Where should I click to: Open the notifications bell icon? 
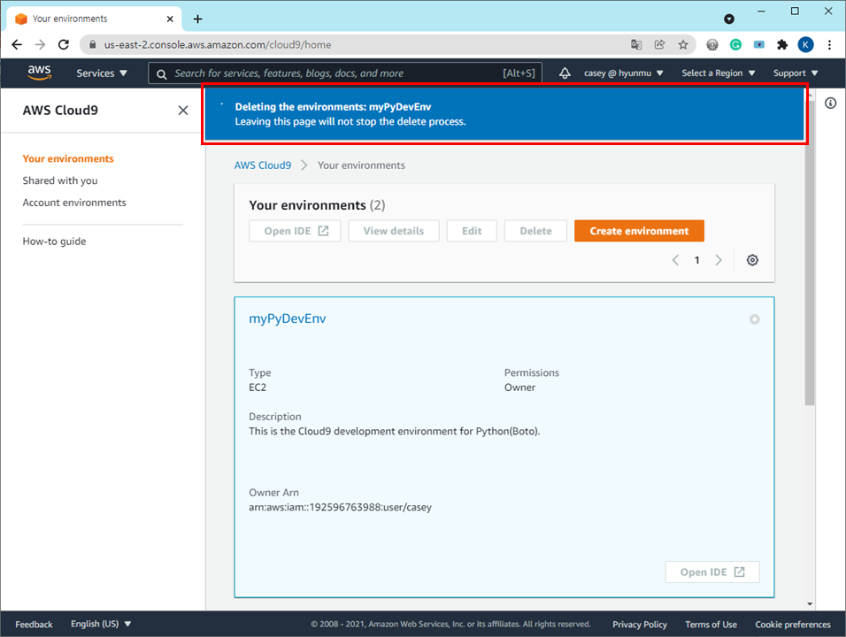[565, 73]
